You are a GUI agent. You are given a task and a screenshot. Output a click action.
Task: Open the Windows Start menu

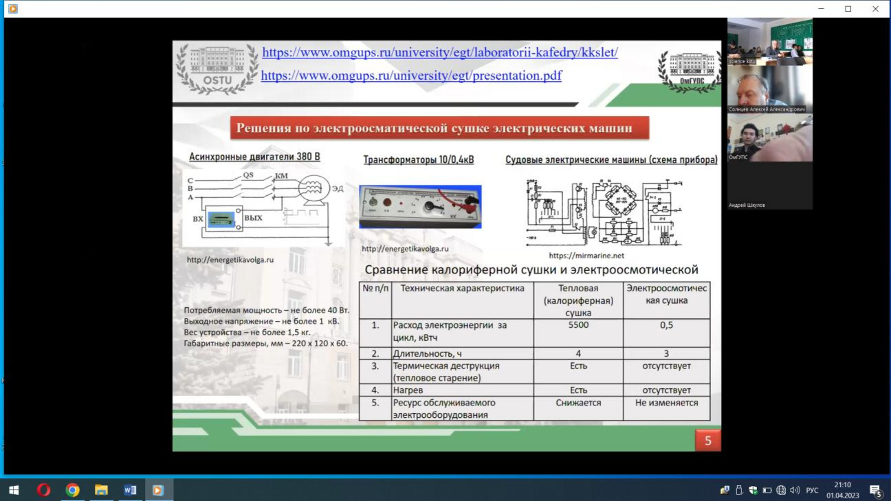tap(14, 490)
